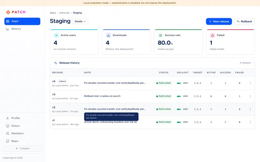This screenshot has height=162, width=260.
Task: Click the RELEASE column header
Action: click(x=58, y=73)
